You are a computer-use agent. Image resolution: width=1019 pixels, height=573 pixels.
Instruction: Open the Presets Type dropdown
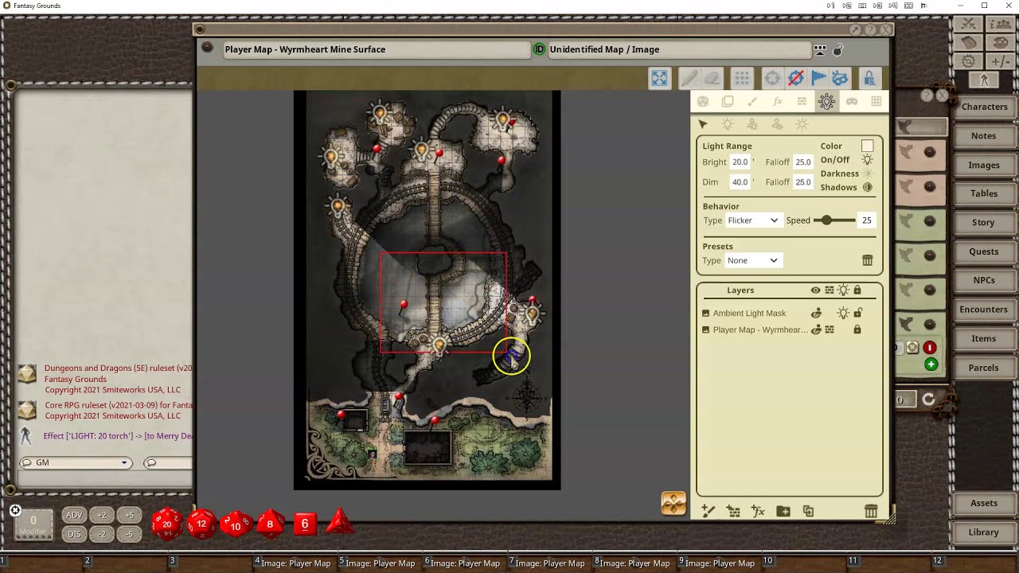(752, 260)
